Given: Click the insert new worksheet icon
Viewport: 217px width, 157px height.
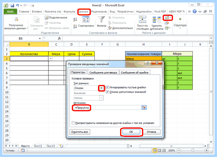Looking at the screenshot, I should (61, 146).
